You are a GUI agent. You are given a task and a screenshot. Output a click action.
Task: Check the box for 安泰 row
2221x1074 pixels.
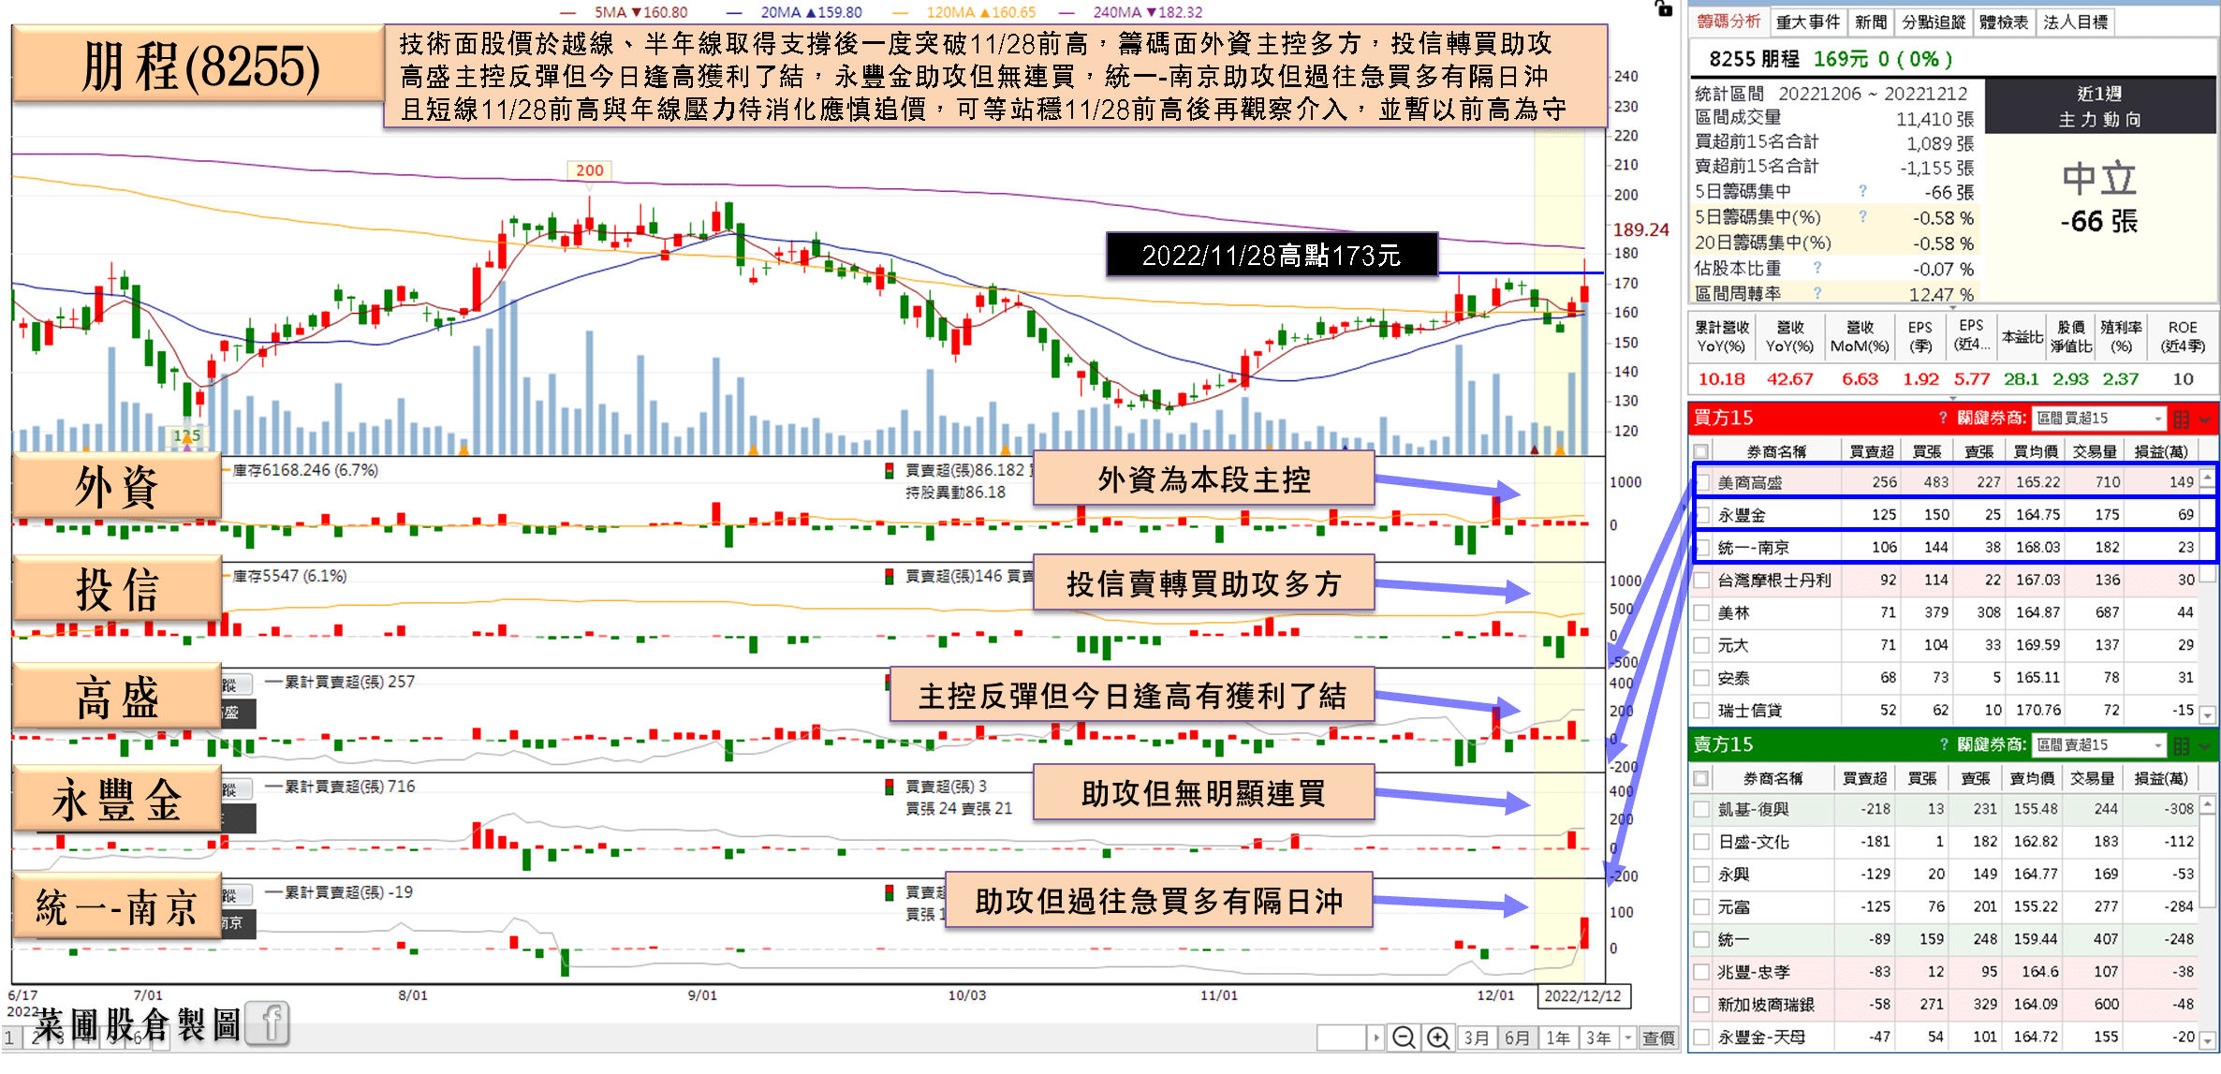coord(1701,678)
